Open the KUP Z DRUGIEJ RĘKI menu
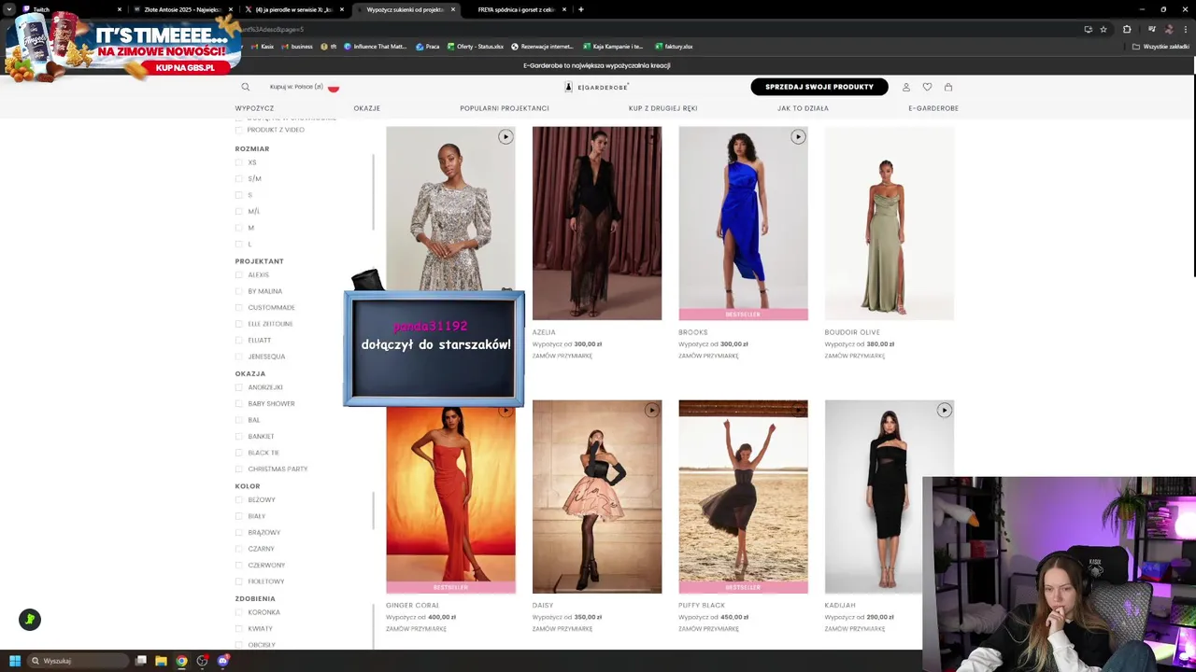This screenshot has height=672, width=1196. pos(663,108)
